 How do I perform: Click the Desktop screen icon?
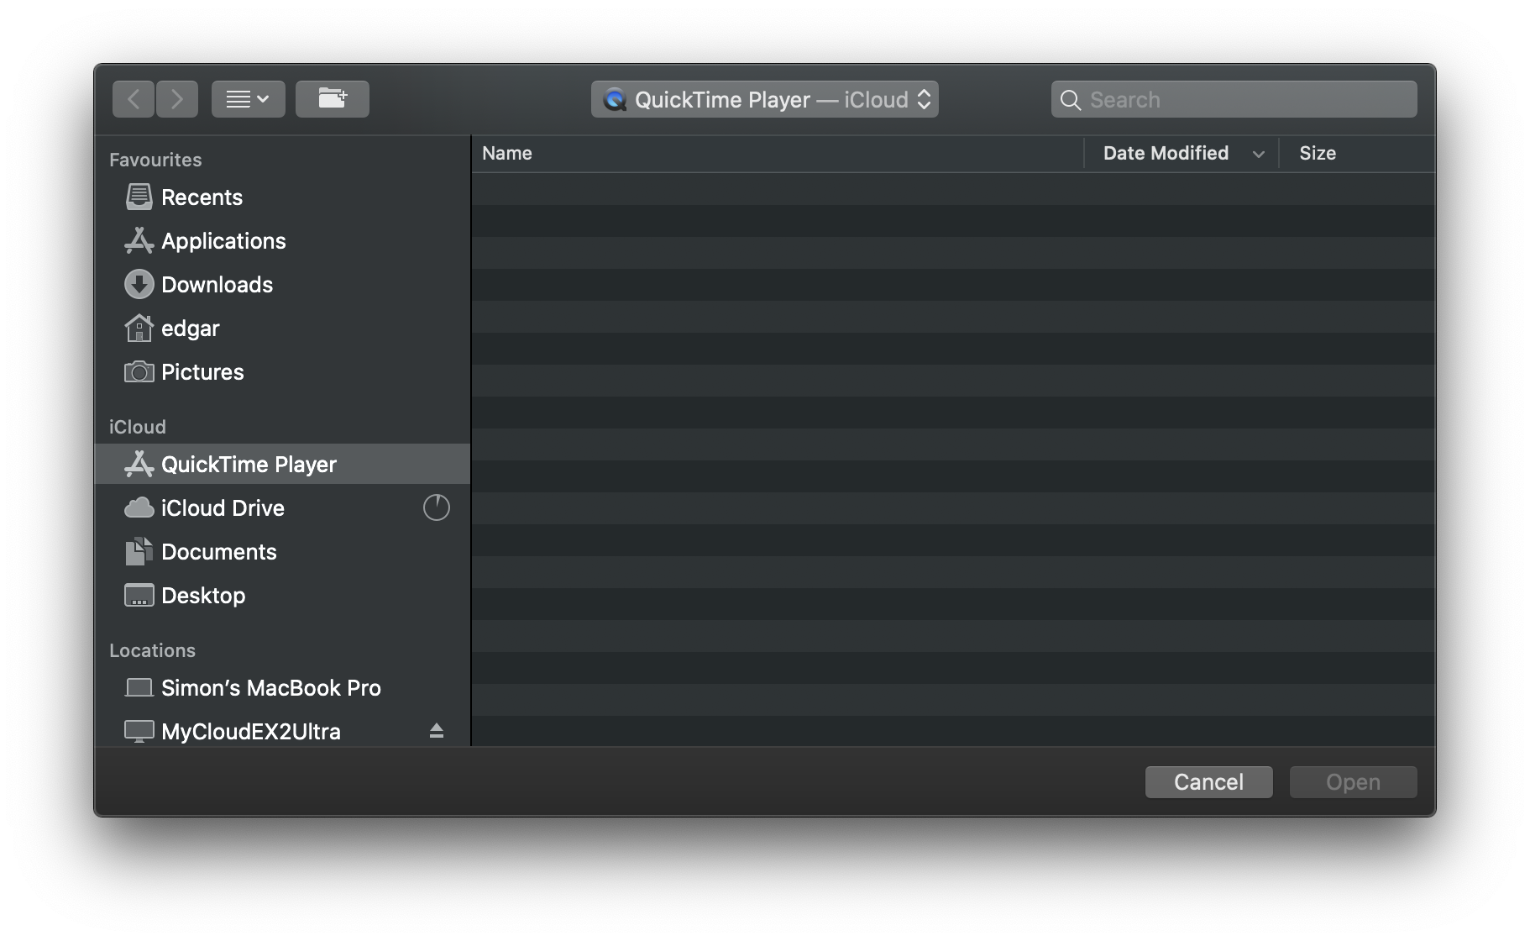[x=139, y=595]
